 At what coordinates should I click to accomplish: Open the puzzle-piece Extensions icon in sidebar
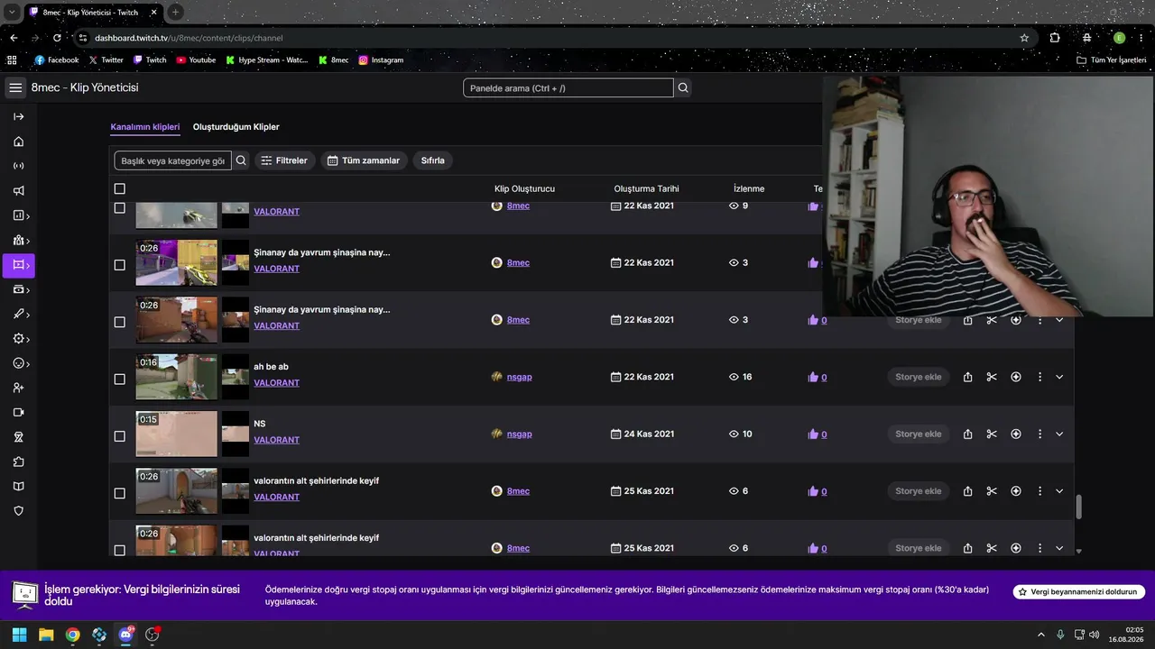point(18,462)
